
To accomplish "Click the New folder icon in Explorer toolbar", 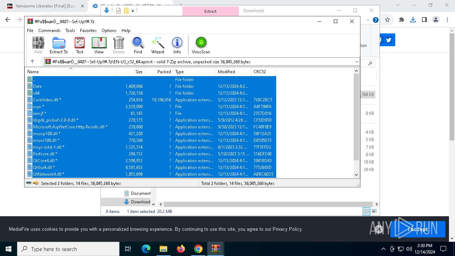I will (126, 11).
